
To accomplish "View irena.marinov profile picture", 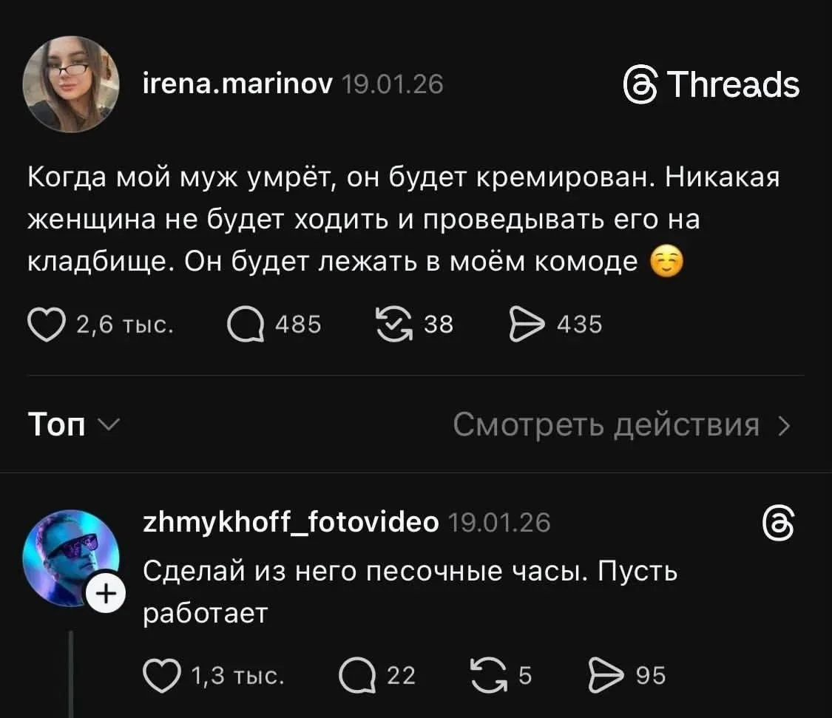I will (x=71, y=84).
